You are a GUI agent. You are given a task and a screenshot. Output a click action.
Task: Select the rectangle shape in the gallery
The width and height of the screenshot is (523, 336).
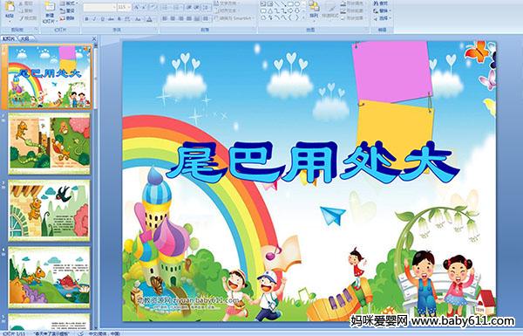[291, 3]
